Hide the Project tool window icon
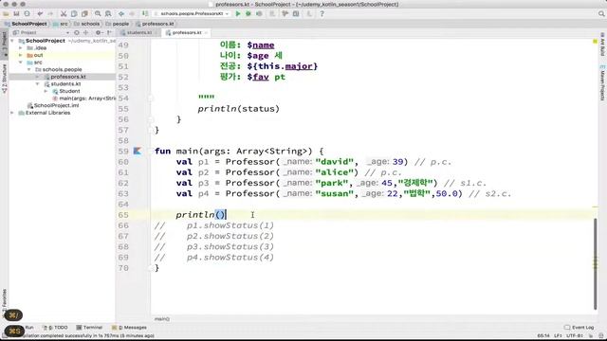The image size is (607, 341). coord(110,33)
